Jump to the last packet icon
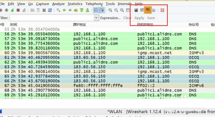This screenshot has height=117, width=215. 87,10
